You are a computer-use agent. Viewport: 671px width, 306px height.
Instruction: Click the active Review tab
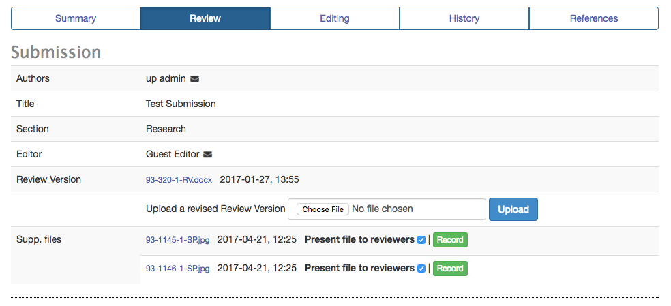[205, 18]
